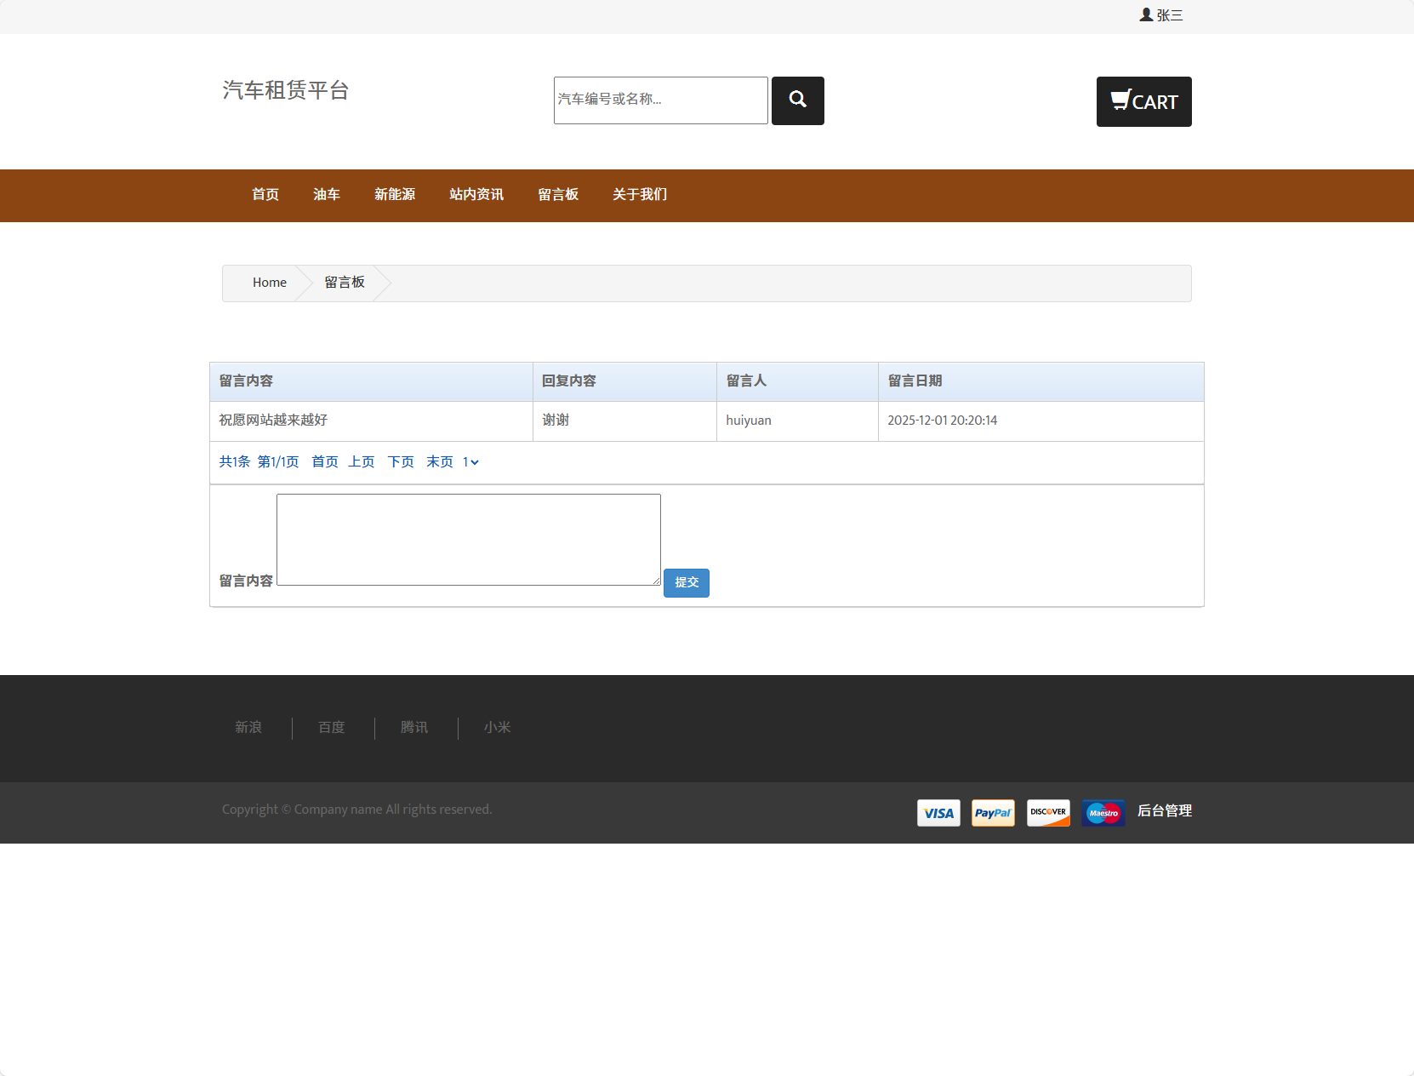This screenshot has height=1076, width=1414.
Task: Switch to the 新能源 section
Action: tap(394, 195)
